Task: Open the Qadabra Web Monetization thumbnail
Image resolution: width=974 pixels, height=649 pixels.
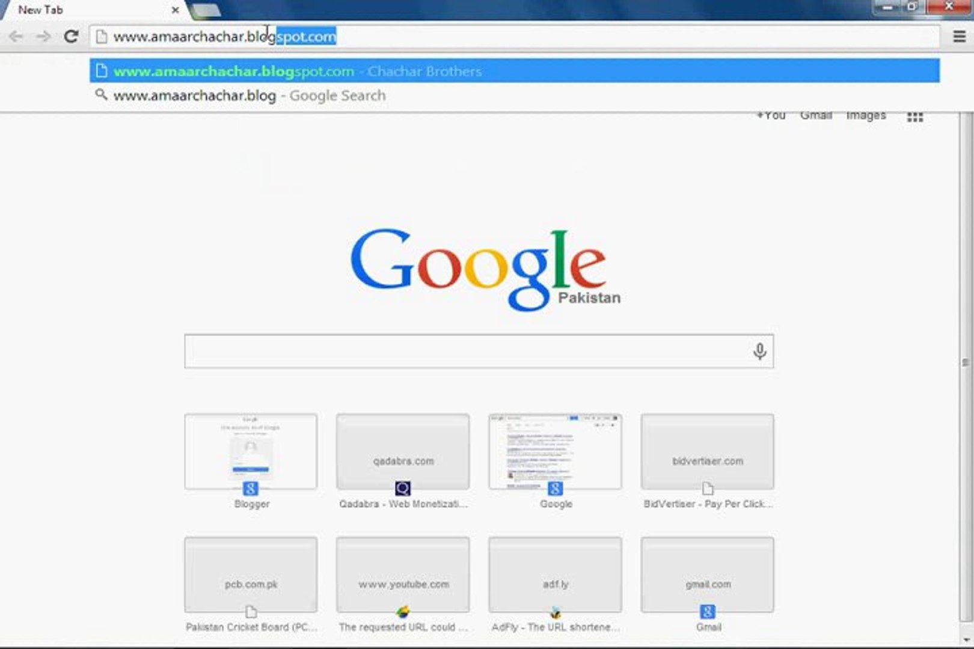Action: [402, 452]
